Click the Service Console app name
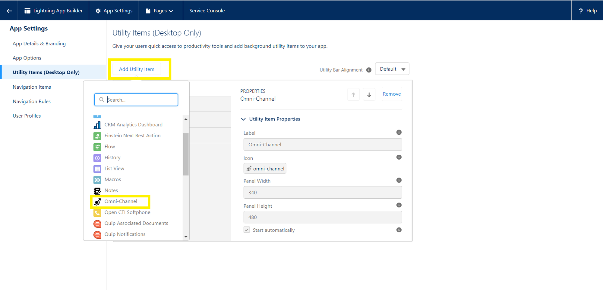 click(x=207, y=11)
